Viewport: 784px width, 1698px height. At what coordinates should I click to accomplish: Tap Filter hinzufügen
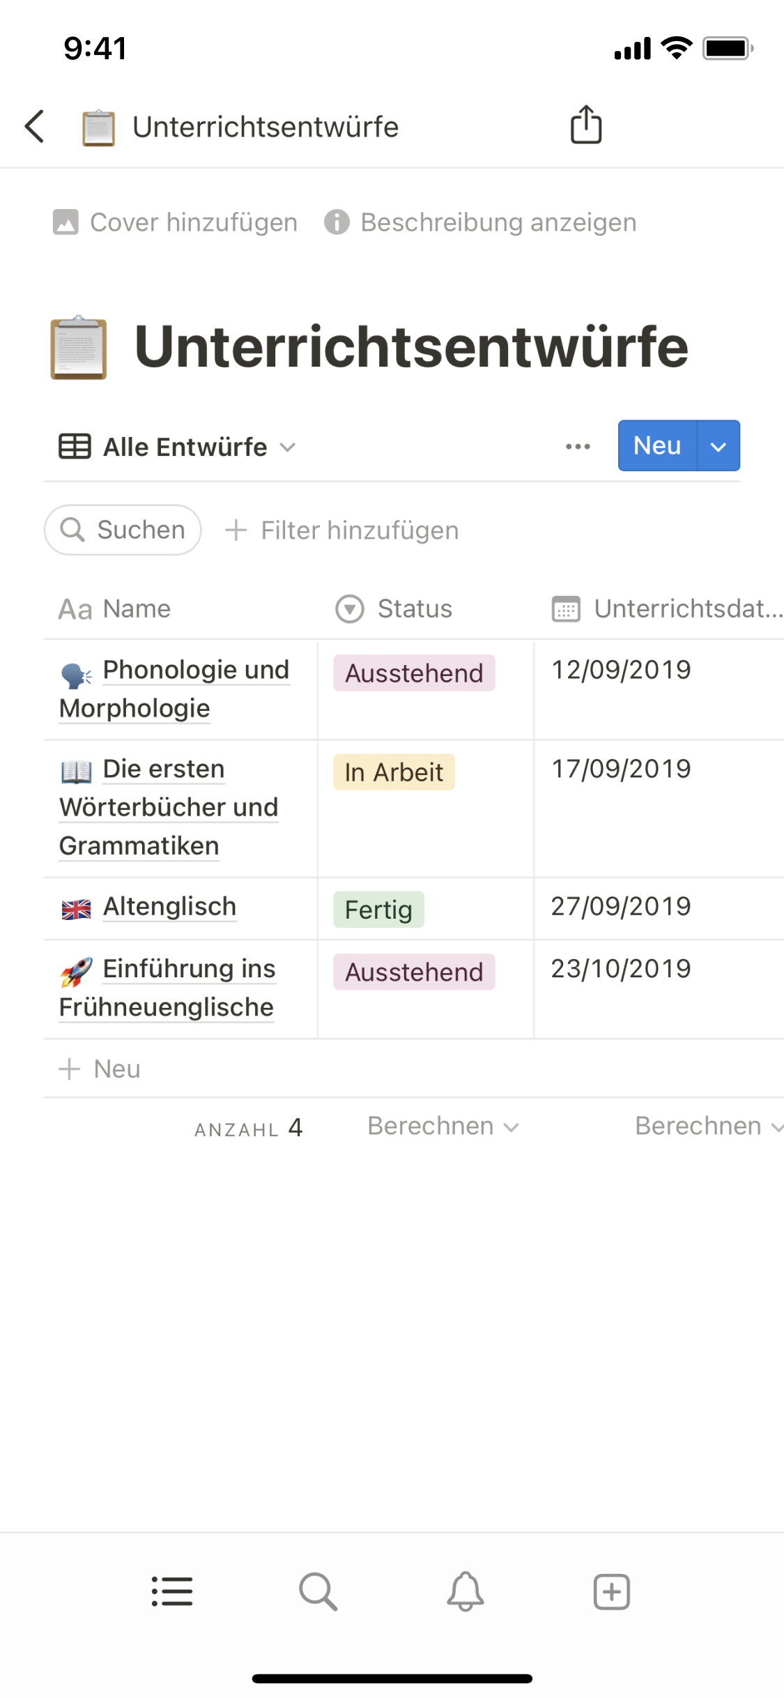point(342,530)
